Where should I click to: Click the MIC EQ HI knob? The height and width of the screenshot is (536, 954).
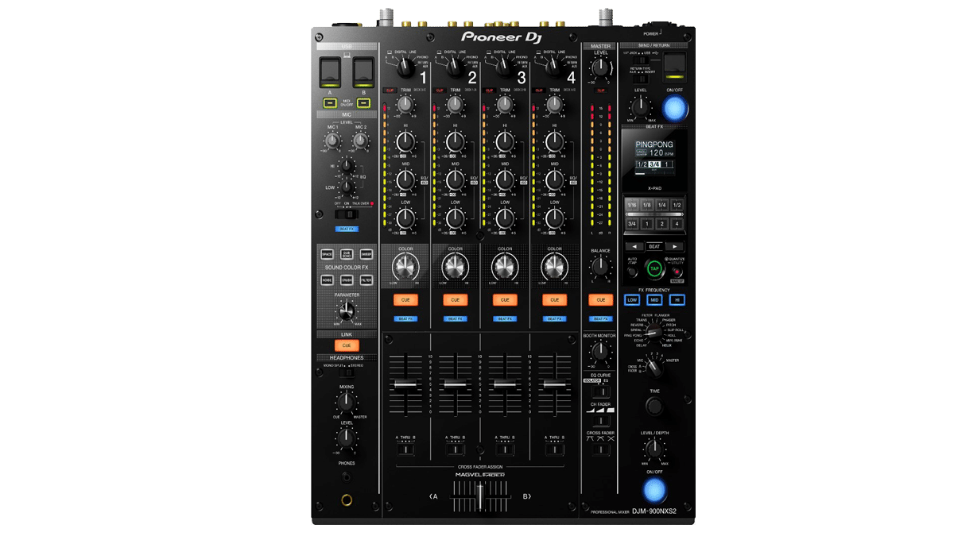pos(347,166)
